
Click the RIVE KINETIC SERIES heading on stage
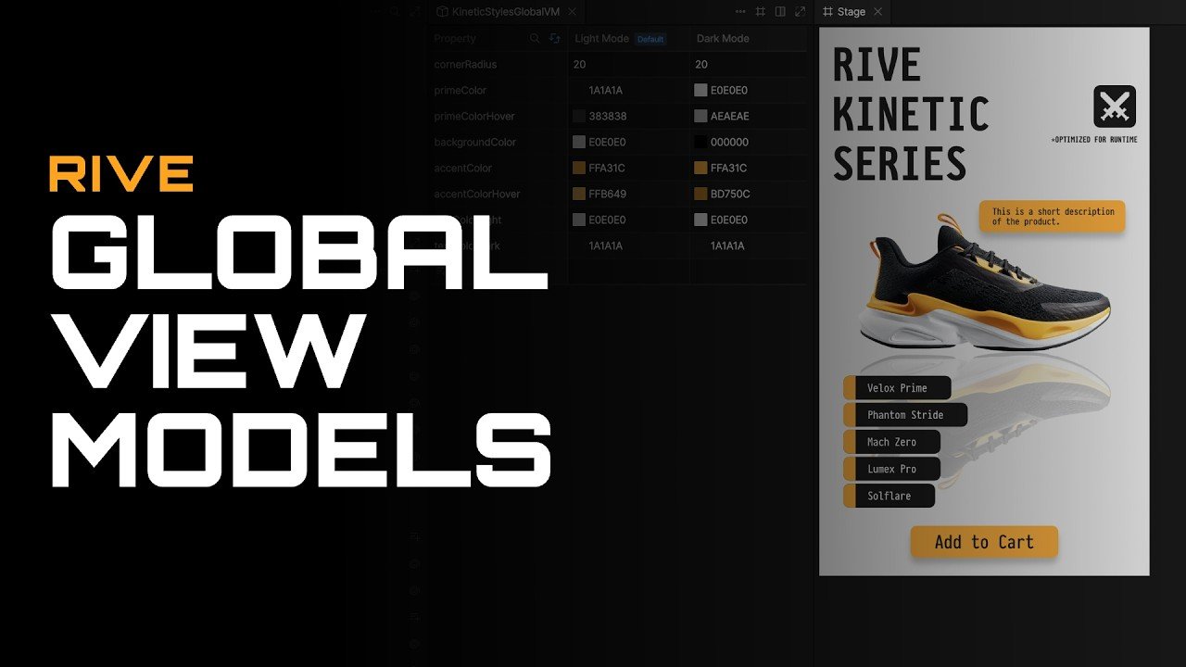(x=910, y=115)
